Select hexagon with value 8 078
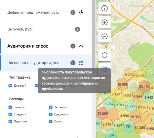 coord(107,124)
